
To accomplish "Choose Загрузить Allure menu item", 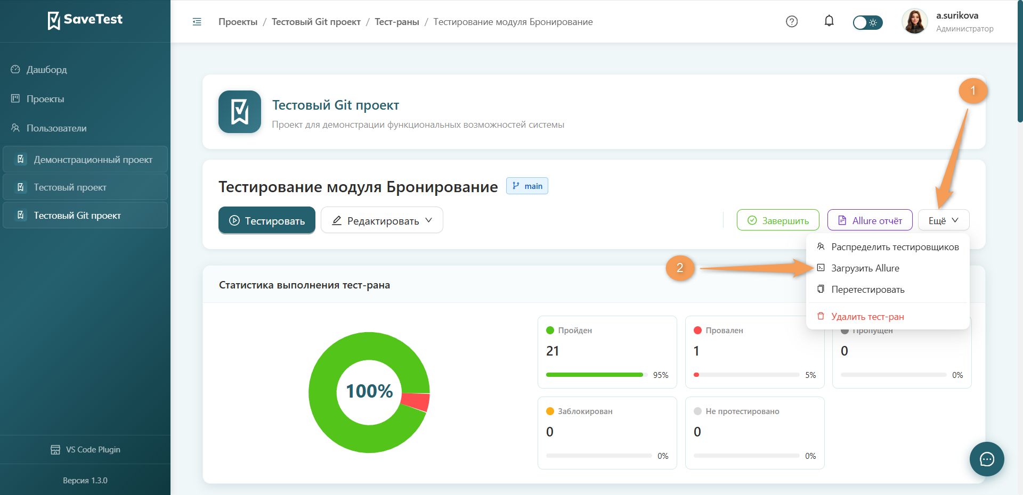I will coord(888,268).
